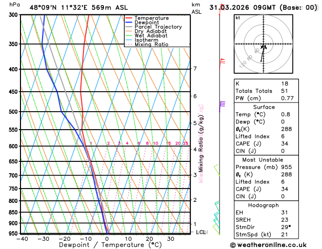Screen dimensions: 322x249
Task: Click the Surface section heading
Action: (264, 107)
